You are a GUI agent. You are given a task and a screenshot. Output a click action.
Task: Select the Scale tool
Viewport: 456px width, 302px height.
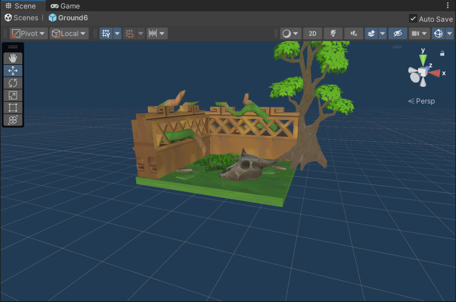[13, 95]
